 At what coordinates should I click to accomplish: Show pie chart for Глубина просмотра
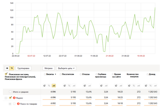(101, 86)
